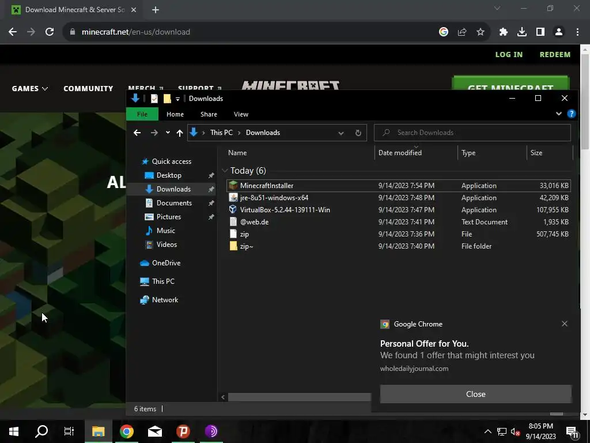Expand Games menu on Minecraft site
This screenshot has width=590, height=443.
tap(30, 88)
